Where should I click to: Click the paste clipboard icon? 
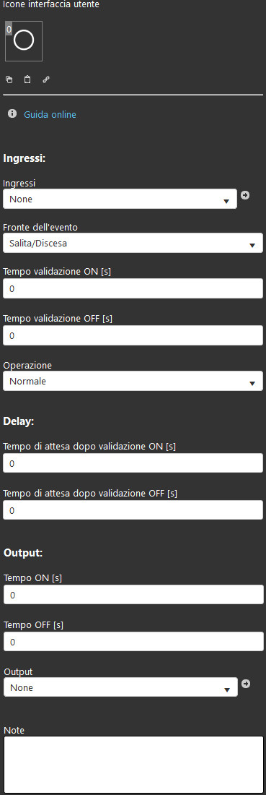point(27,79)
